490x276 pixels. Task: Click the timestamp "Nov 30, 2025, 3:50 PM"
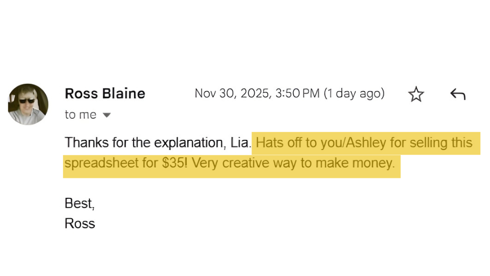click(257, 94)
